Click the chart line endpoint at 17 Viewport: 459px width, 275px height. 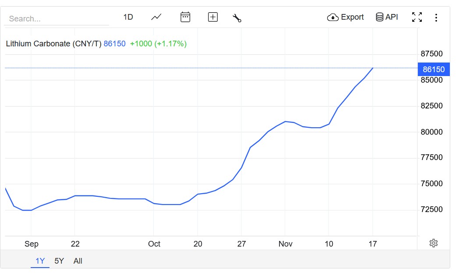(x=373, y=68)
